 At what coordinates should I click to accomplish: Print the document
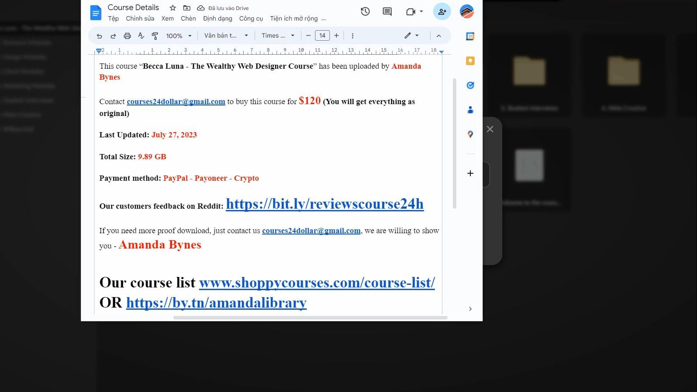tap(127, 36)
